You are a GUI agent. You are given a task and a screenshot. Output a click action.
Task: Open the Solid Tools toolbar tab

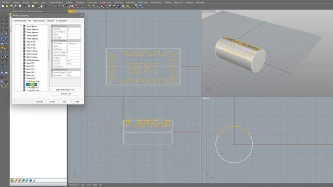[x=119, y=2]
